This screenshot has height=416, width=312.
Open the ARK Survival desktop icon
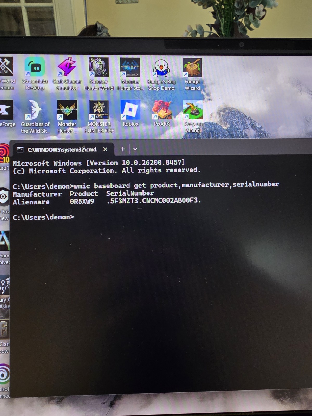(x=4, y=248)
